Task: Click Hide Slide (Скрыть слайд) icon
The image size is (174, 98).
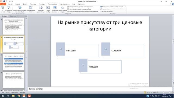Action: pos(48,8)
